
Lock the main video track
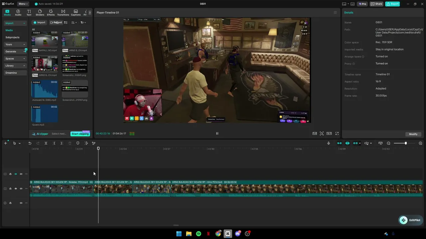[x=10, y=189]
